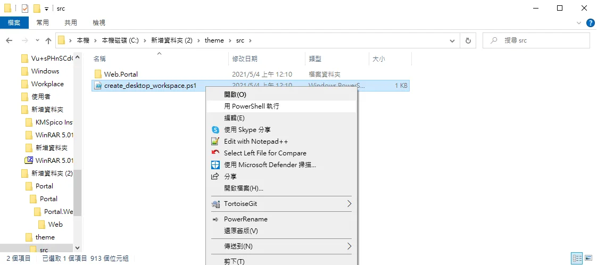Click the up-directory arrow icon

pos(48,40)
